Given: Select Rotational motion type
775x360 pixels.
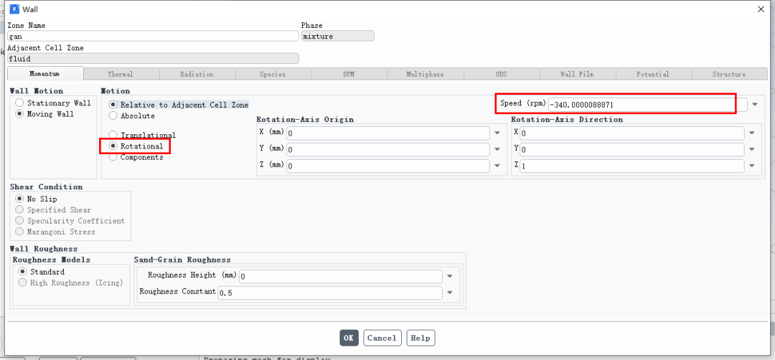Looking at the screenshot, I should click(x=113, y=146).
